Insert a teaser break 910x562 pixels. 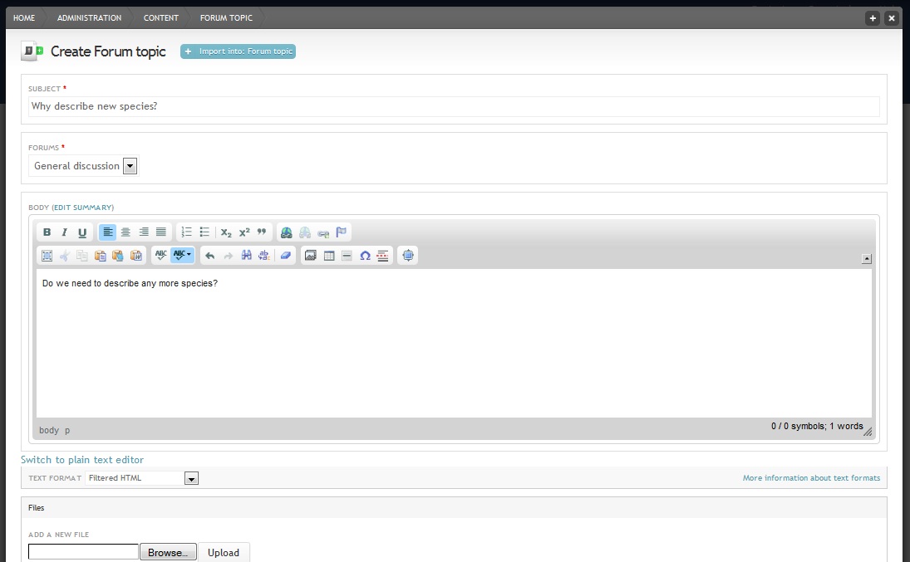[x=382, y=255]
